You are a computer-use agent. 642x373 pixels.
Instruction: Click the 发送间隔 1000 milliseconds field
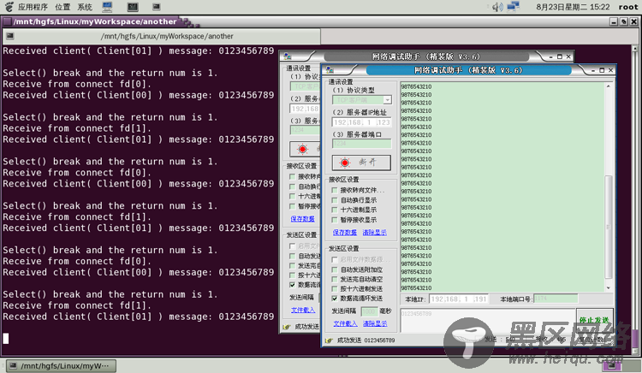(369, 311)
